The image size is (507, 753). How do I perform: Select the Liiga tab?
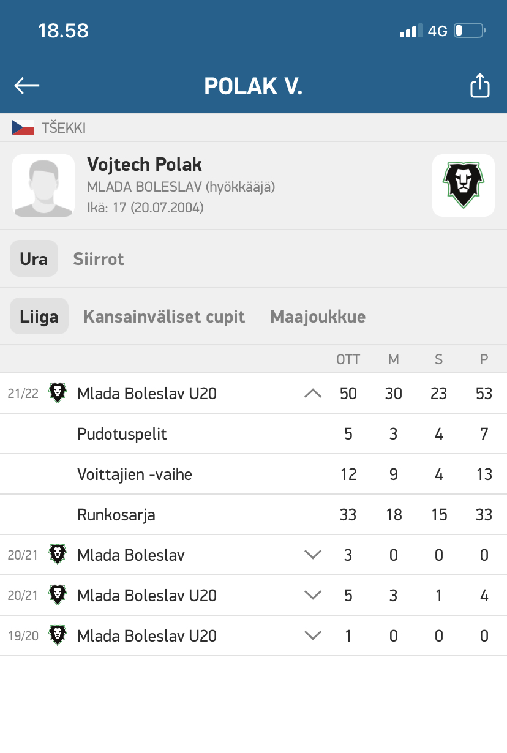(x=39, y=316)
